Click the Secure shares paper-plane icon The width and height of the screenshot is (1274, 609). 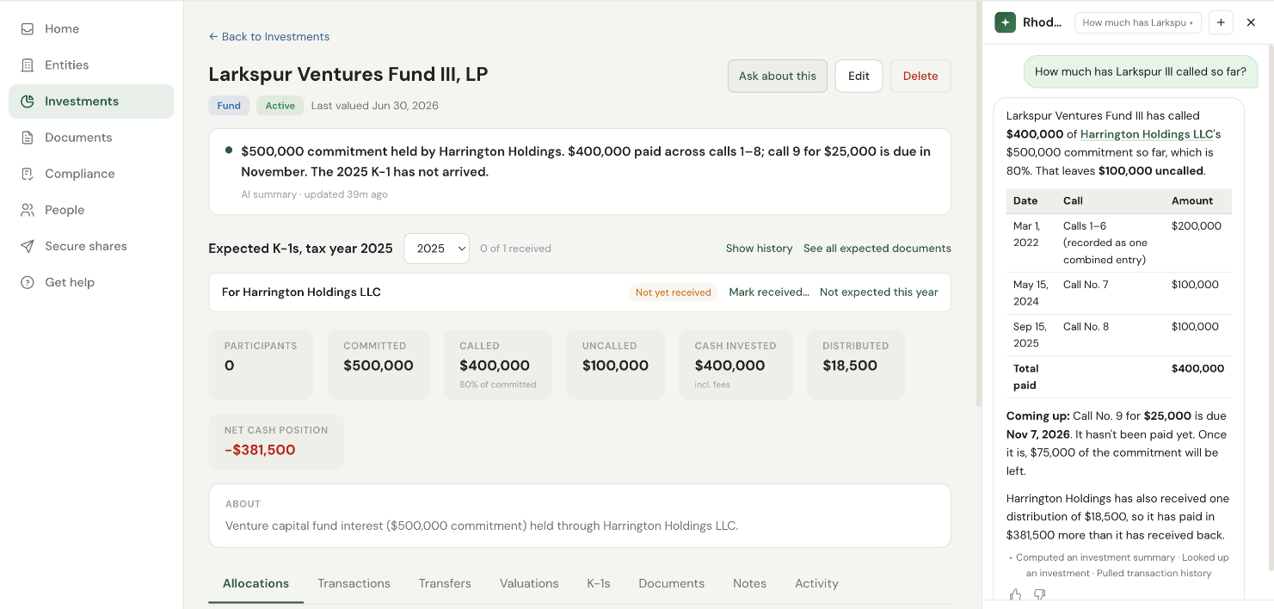[28, 246]
